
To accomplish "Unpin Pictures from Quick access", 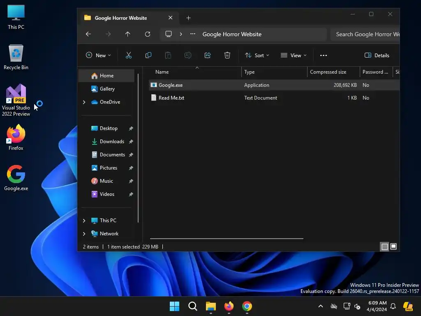I will tap(131, 168).
